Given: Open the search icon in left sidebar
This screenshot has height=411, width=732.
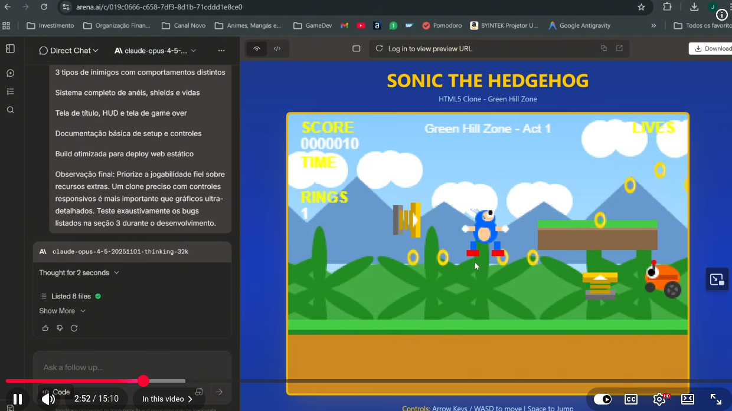Looking at the screenshot, I should pos(10,110).
